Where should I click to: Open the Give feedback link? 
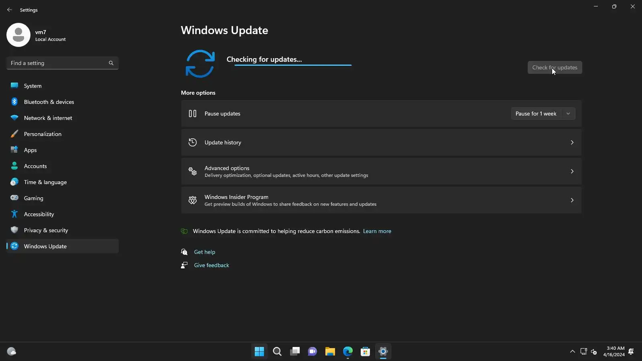click(211, 265)
